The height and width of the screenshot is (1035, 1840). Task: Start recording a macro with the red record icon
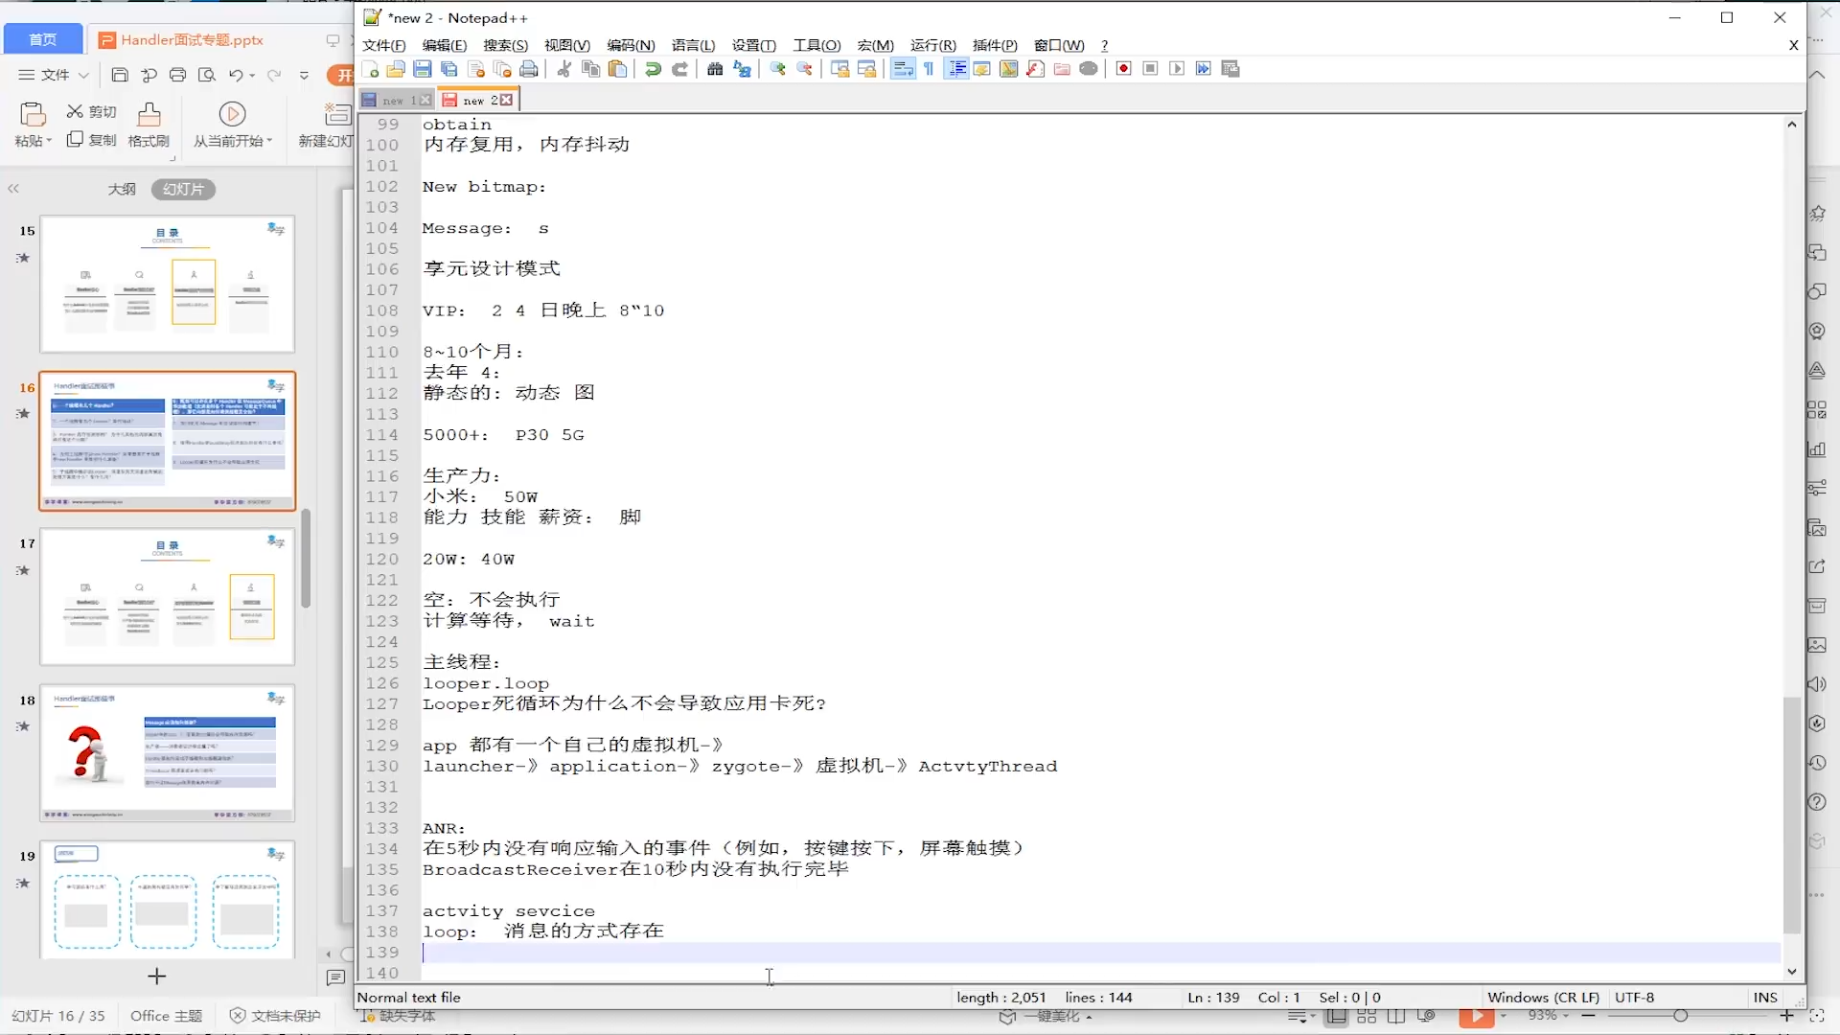[x=1123, y=69]
